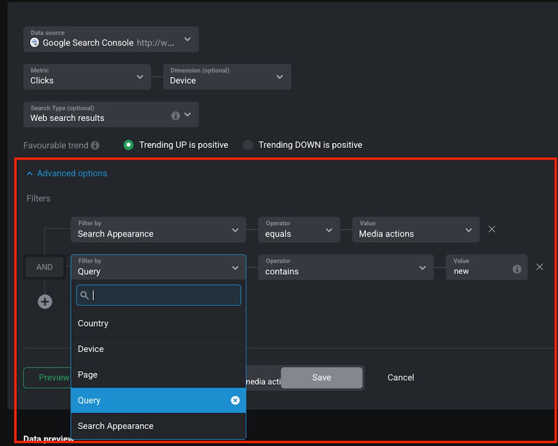The height and width of the screenshot is (446, 558).
Task: Select the Trending UP is positive radio button
Action: click(x=128, y=145)
